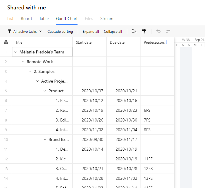Collapse the 2. Samples folder

30,71
